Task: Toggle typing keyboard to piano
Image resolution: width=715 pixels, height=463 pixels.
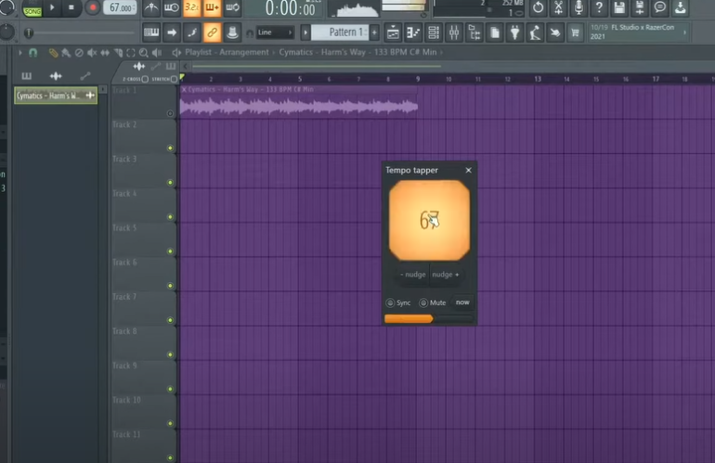Action: (x=151, y=32)
